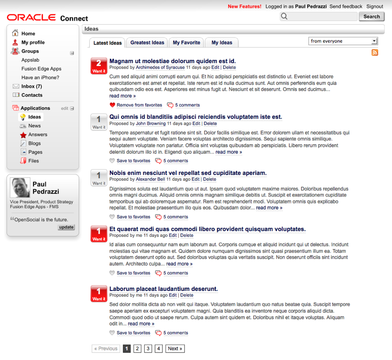Viewport: 392px width, 360px height.
Task: Select the Ideas lightbulb icon
Action: [x=23, y=117]
